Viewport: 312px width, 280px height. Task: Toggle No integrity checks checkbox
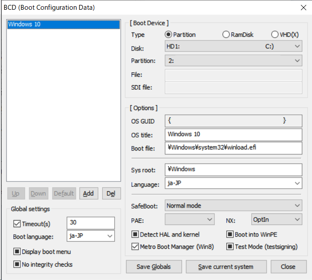17,264
